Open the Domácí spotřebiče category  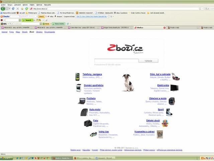pos(94,85)
